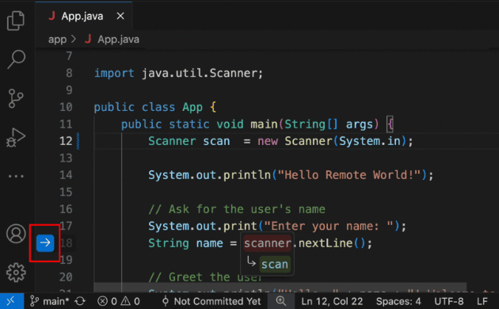Change indentation via Spaces: 4
Viewport: 499px width, 309px height.
coord(398,301)
